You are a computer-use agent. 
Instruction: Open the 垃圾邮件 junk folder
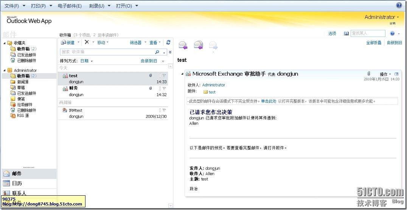coord(22,104)
